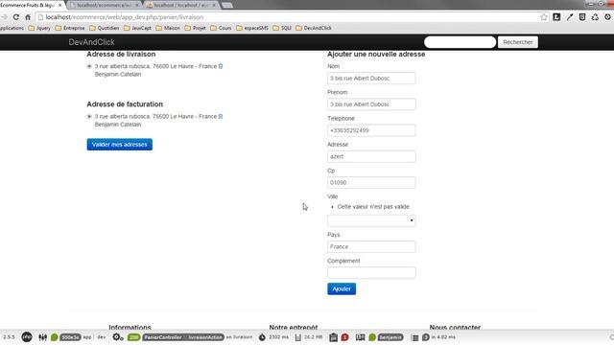Open PanierController livraisonAction profiler link
This screenshot has width=614, height=345.
click(183, 337)
